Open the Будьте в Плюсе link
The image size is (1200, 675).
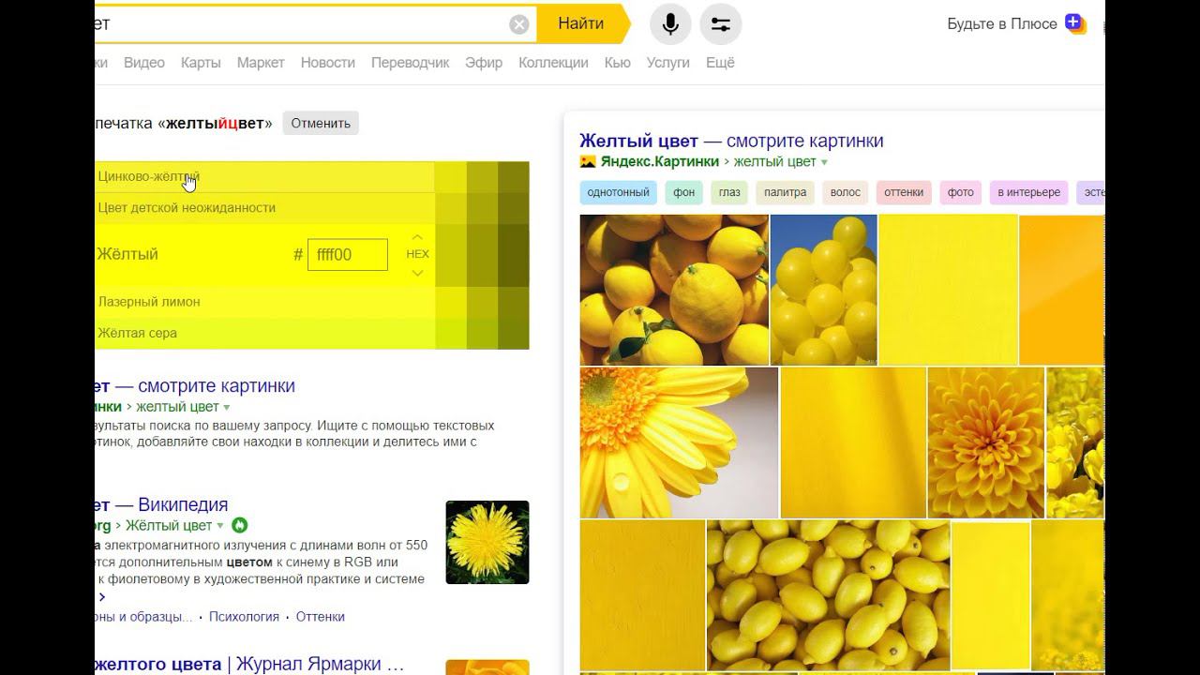click(x=1002, y=24)
